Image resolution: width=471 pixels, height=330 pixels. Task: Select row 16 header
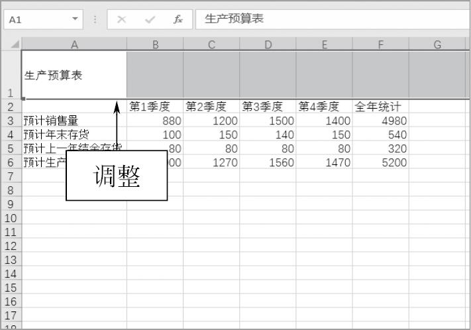coord(11,301)
